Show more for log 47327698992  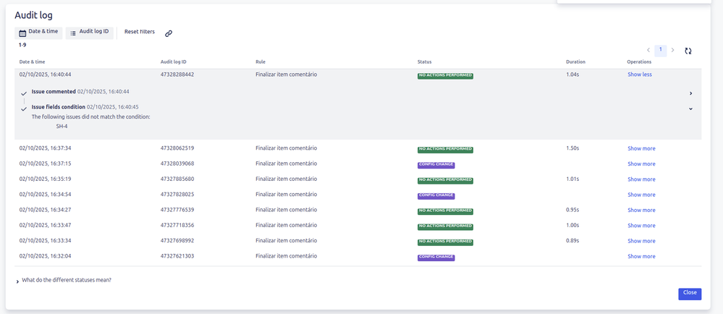(641, 241)
